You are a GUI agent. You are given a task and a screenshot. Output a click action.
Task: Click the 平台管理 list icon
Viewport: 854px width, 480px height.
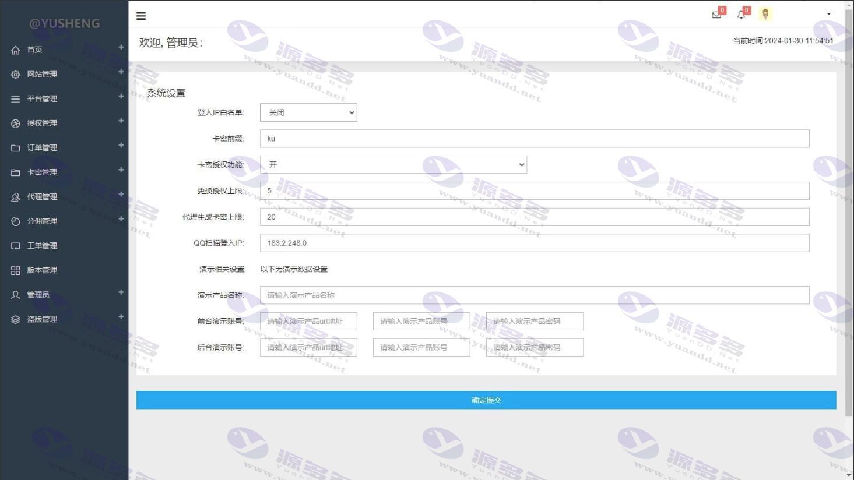point(16,99)
